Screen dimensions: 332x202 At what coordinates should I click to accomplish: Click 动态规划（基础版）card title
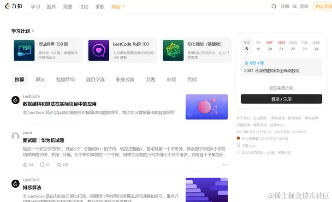pos(205,44)
